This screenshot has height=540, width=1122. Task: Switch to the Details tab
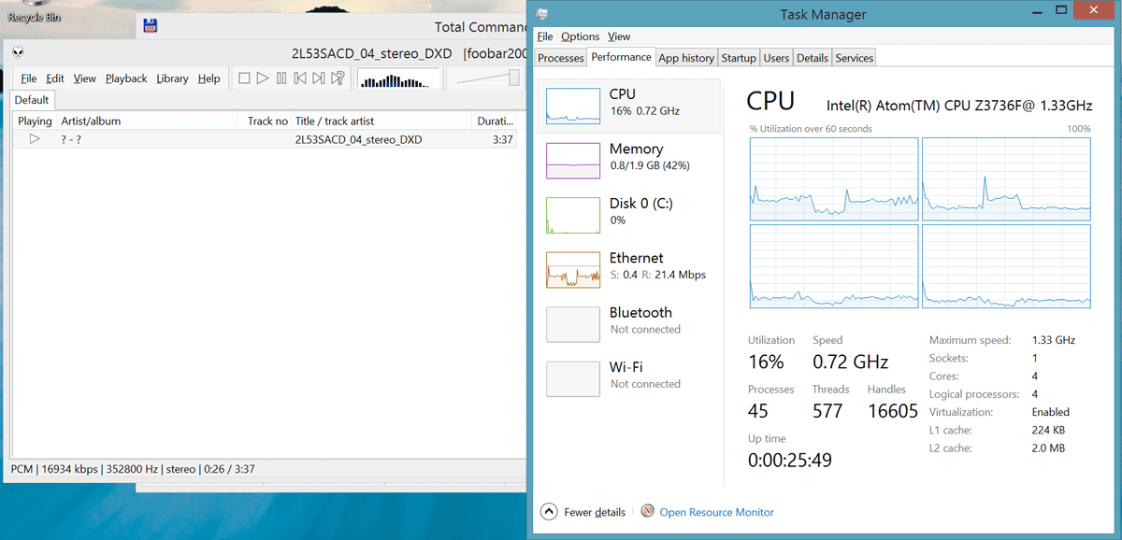pyautogui.click(x=812, y=58)
